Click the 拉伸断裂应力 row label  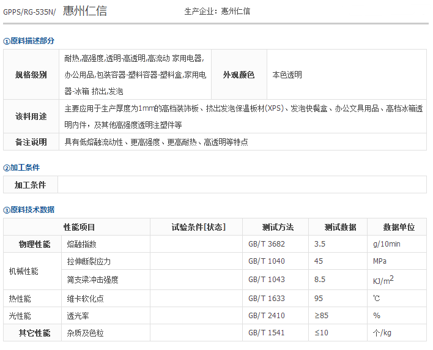click(x=89, y=261)
